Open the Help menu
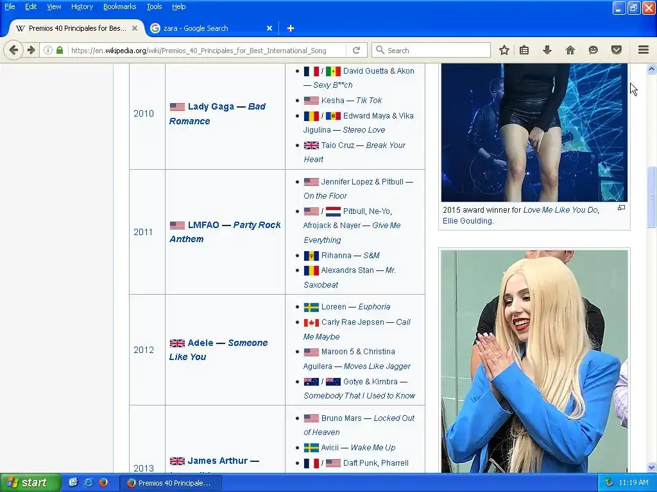 coord(178,6)
